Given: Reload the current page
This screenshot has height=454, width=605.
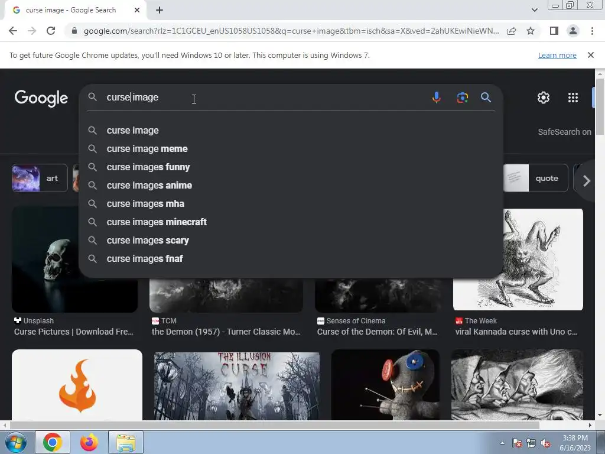Looking at the screenshot, I should pyautogui.click(x=51, y=31).
